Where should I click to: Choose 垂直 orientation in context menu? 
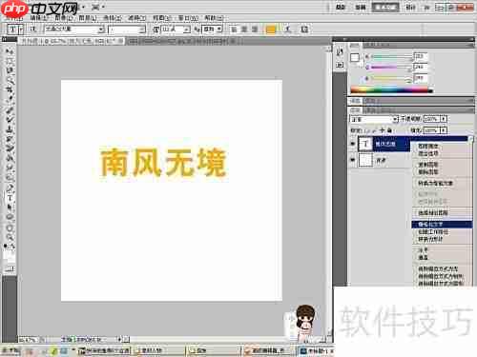click(x=423, y=257)
